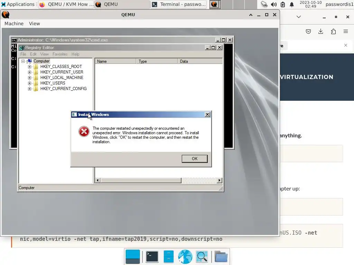Select the HKEY_USERS folder icon
The image size is (354, 265).
(36, 83)
